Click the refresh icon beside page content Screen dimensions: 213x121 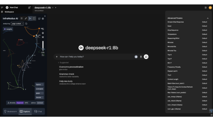(x=26, y=24)
